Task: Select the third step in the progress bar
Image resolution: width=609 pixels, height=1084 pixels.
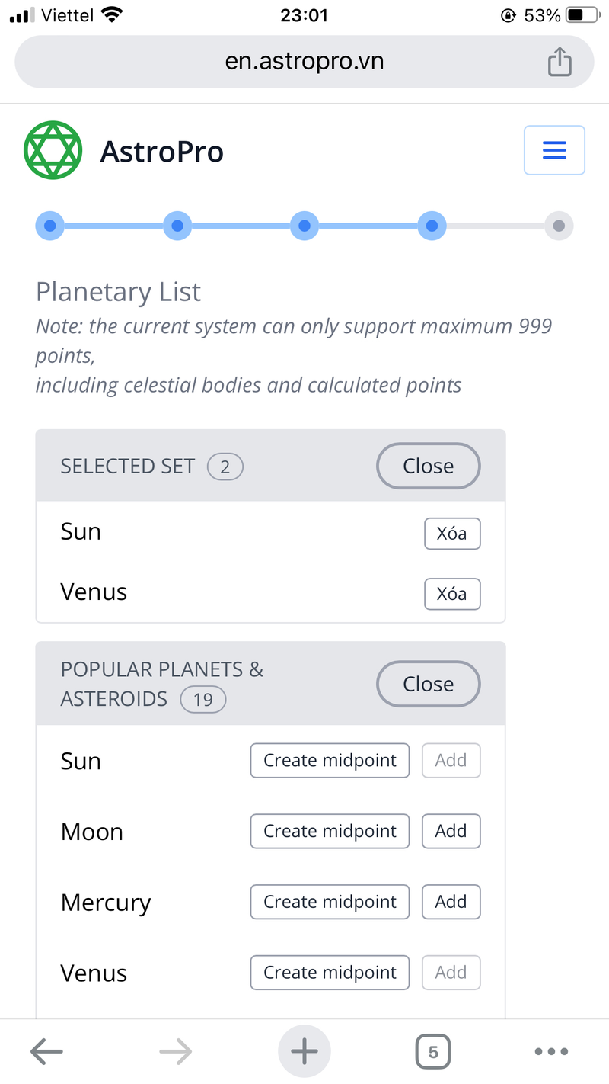Action: 304,225
